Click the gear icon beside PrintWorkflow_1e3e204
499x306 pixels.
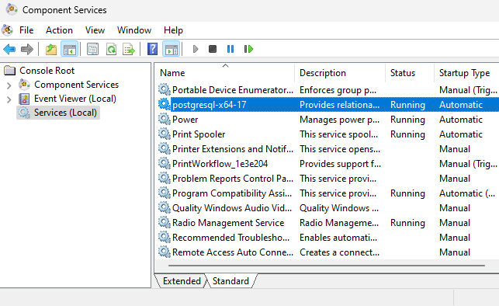(165, 163)
